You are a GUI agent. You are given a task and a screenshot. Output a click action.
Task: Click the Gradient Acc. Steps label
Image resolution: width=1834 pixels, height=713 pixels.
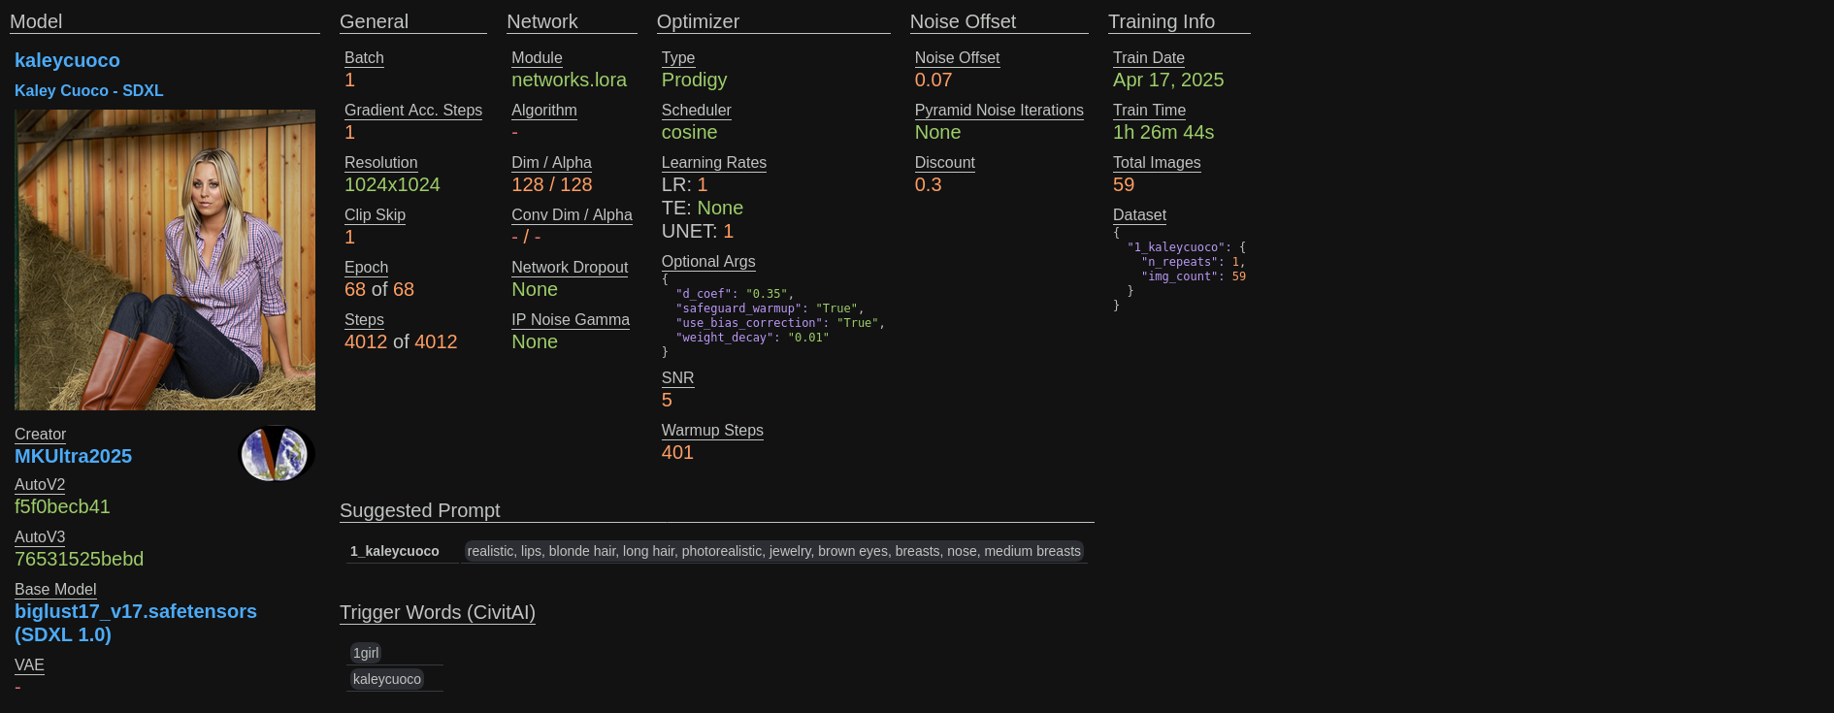tap(413, 111)
